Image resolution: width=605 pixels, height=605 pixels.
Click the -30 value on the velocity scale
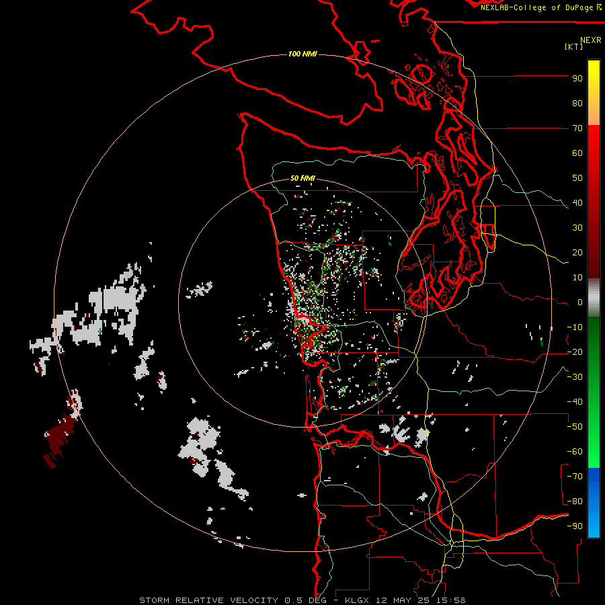575,377
